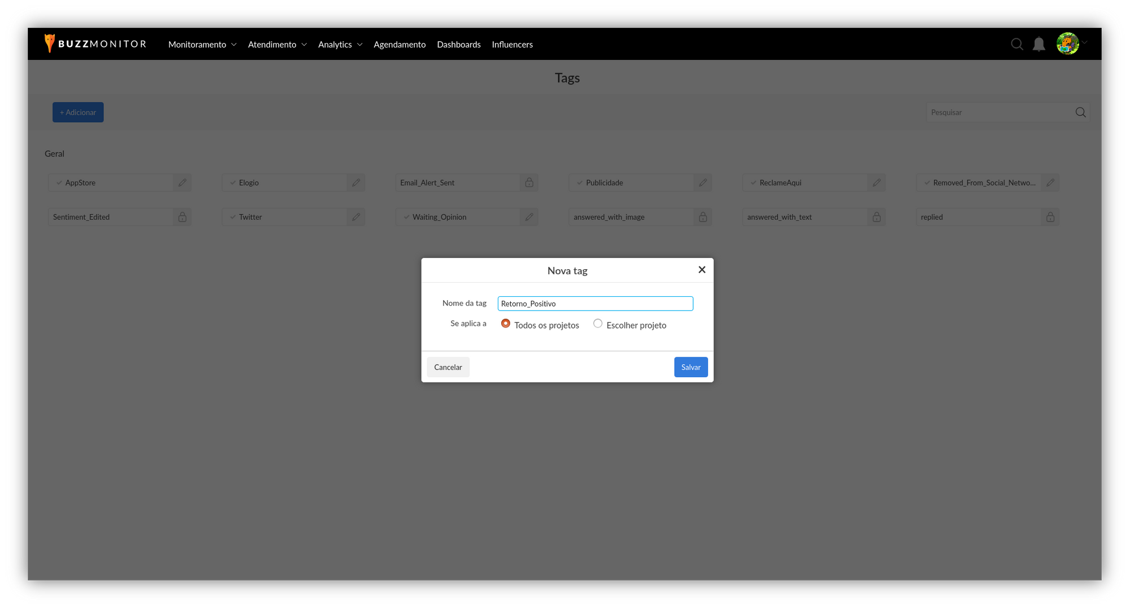This screenshot has width=1130, height=609.
Task: Click the search magnifier in top navbar
Action: click(1016, 44)
